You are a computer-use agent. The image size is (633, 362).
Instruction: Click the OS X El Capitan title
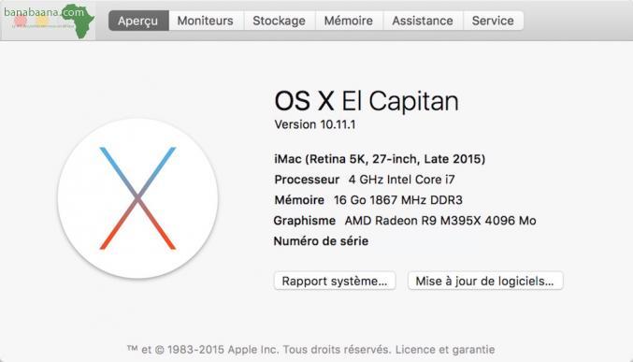click(x=367, y=101)
